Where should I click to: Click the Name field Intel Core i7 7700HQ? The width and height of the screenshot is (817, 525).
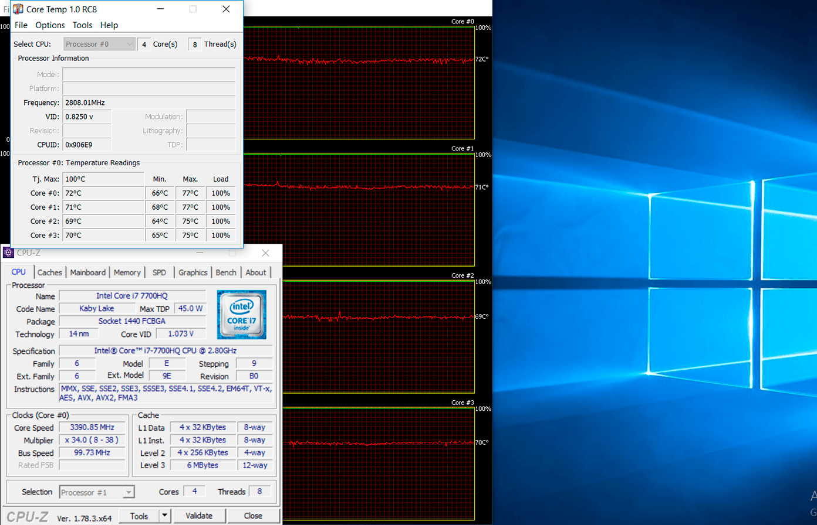coord(133,296)
